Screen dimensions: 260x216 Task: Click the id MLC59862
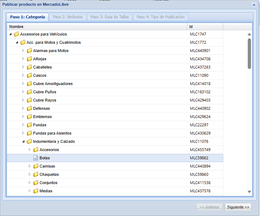pyautogui.click(x=199, y=158)
